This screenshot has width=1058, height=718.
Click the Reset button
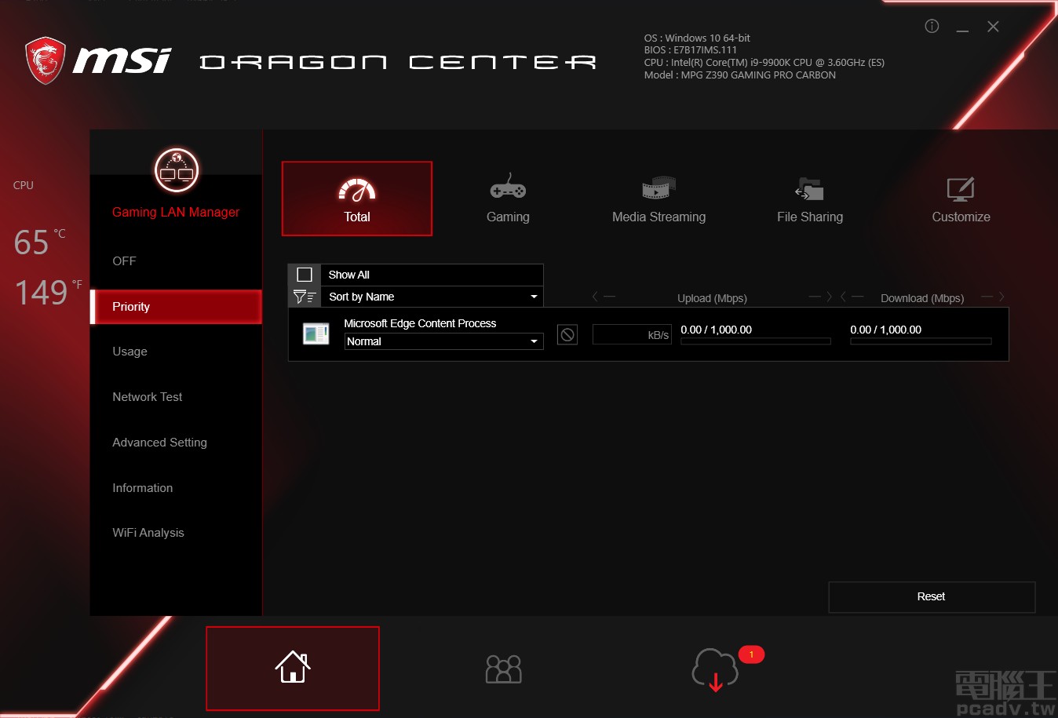click(x=931, y=596)
